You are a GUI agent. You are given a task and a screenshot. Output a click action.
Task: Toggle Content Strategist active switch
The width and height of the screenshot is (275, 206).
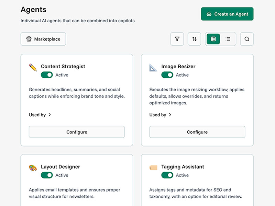point(47,75)
